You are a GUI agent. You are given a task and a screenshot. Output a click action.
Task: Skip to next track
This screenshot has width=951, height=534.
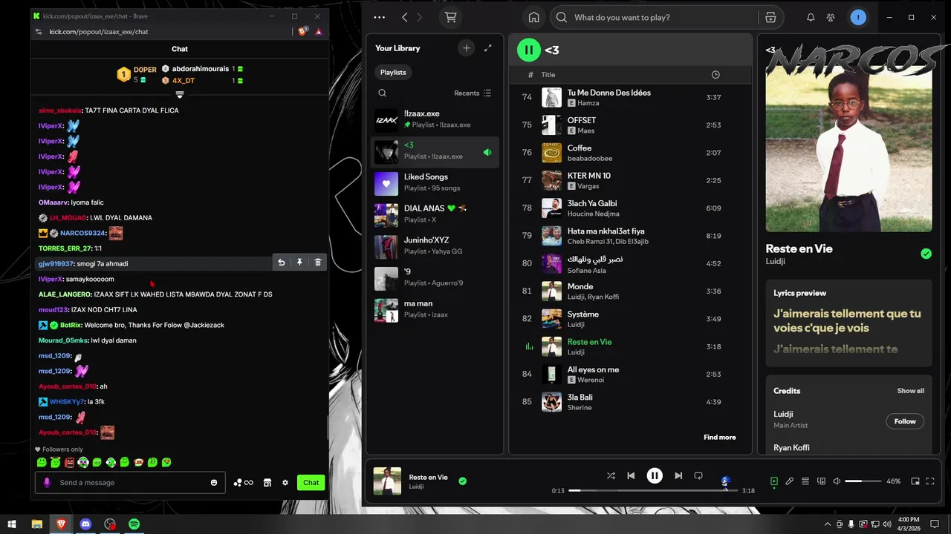click(678, 476)
